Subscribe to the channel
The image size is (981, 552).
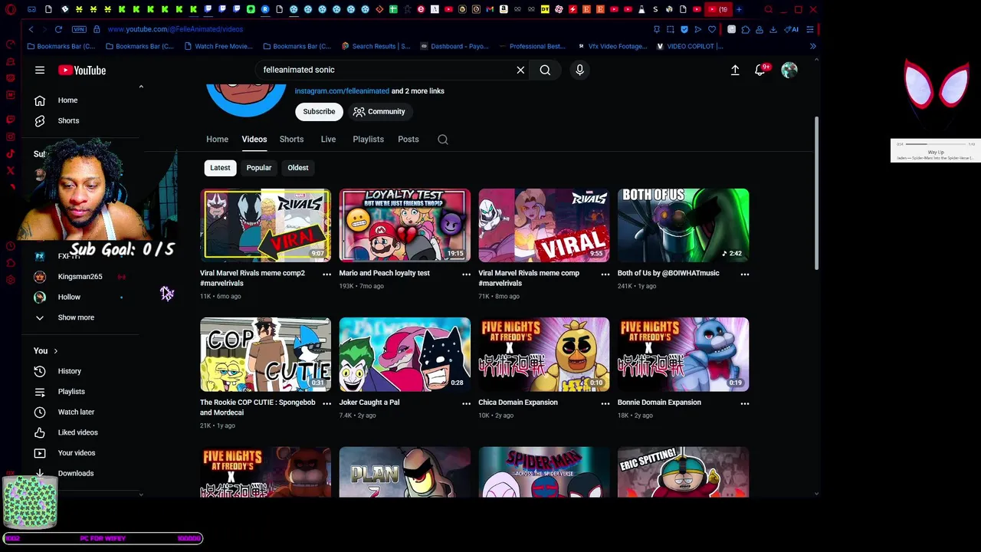click(x=319, y=112)
